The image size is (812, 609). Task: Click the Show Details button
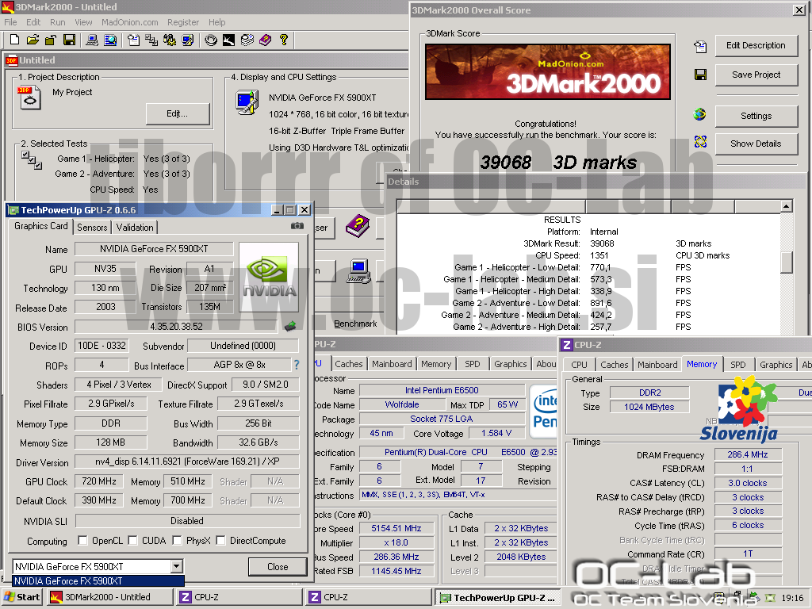pyautogui.click(x=756, y=144)
